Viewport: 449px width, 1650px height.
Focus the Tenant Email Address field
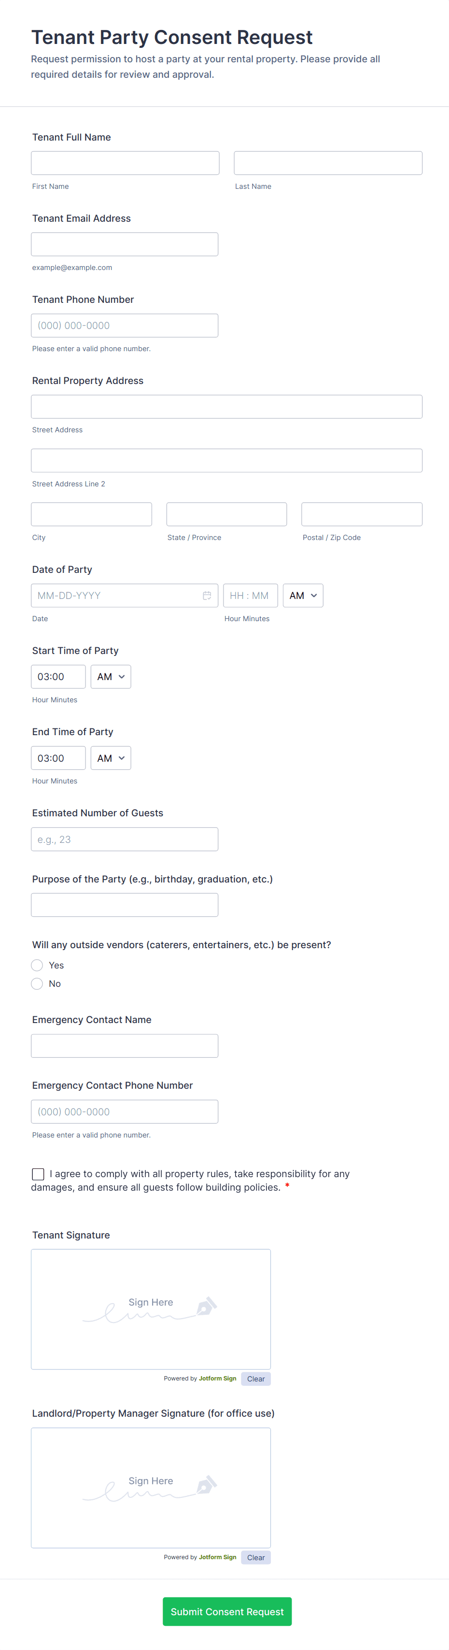pyautogui.click(x=124, y=245)
